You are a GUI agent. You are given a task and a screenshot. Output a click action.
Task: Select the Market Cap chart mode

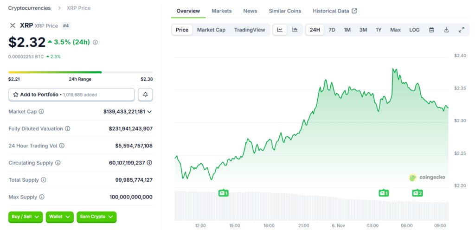211,30
